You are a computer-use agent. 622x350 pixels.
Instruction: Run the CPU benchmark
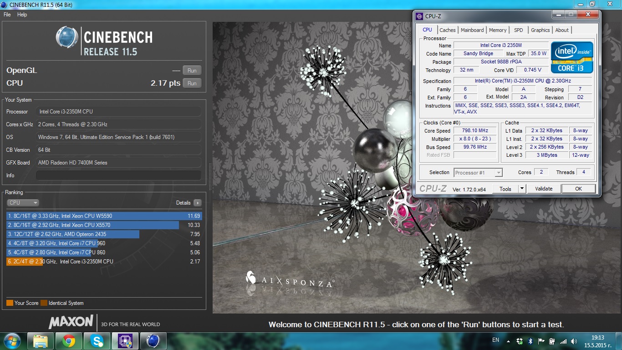coord(192,83)
